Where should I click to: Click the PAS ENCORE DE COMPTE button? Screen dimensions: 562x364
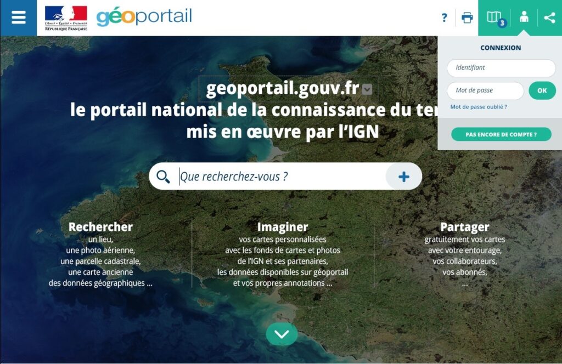[x=501, y=134]
